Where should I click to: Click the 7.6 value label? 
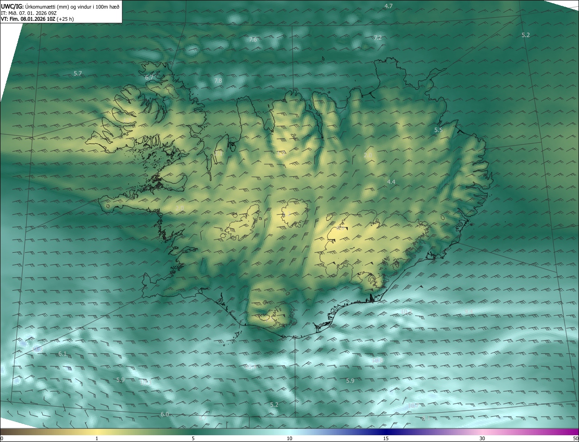(253, 39)
